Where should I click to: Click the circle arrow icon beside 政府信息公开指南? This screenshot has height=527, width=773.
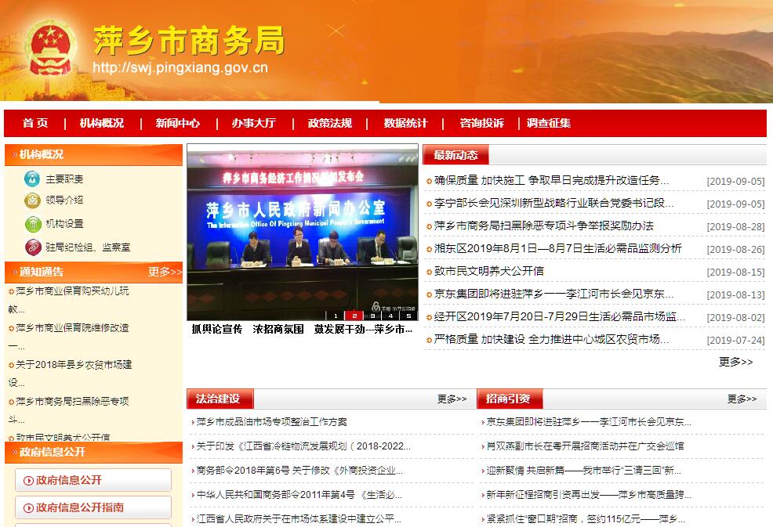coord(29,507)
